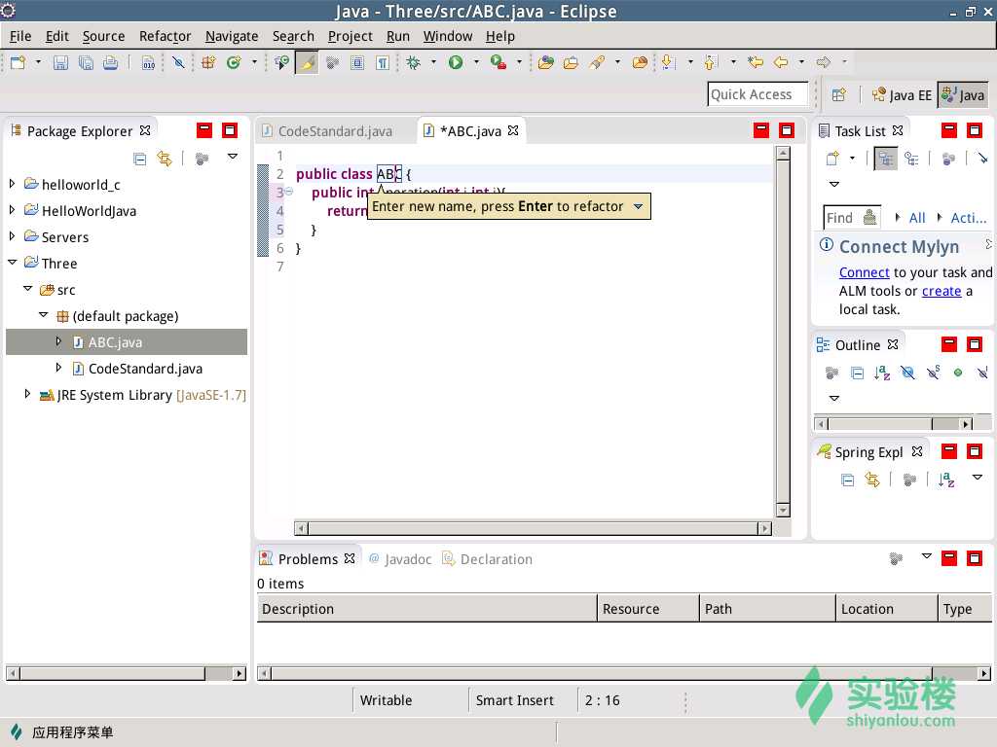Open Run configurations dropdown arrow

[476, 62]
